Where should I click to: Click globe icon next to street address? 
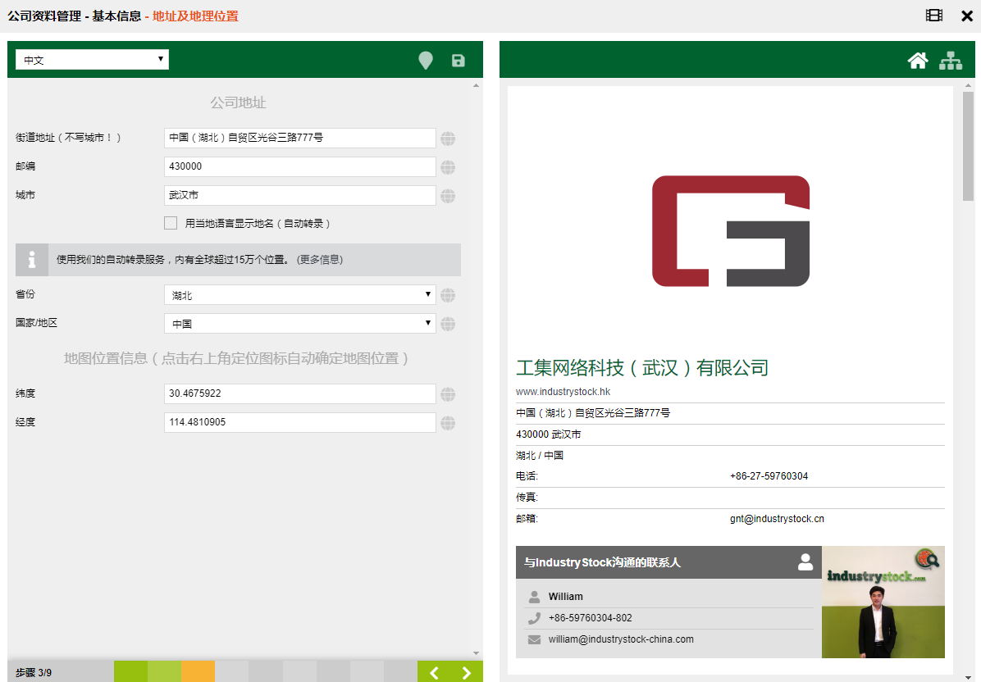tap(448, 139)
